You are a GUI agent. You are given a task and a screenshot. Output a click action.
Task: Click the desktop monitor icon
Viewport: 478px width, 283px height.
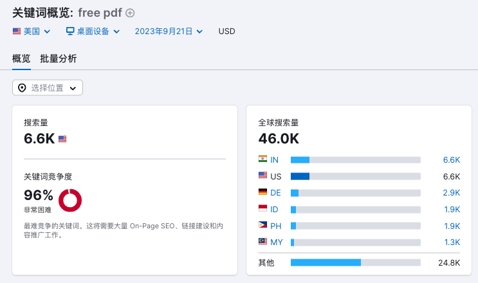pyautogui.click(x=71, y=31)
